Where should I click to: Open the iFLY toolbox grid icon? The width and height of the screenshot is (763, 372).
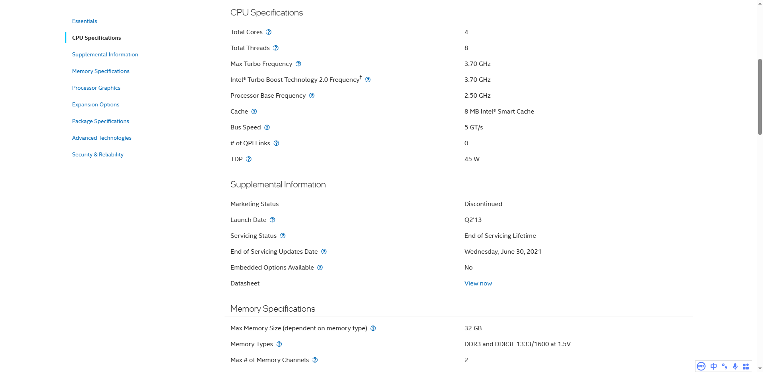click(x=746, y=366)
